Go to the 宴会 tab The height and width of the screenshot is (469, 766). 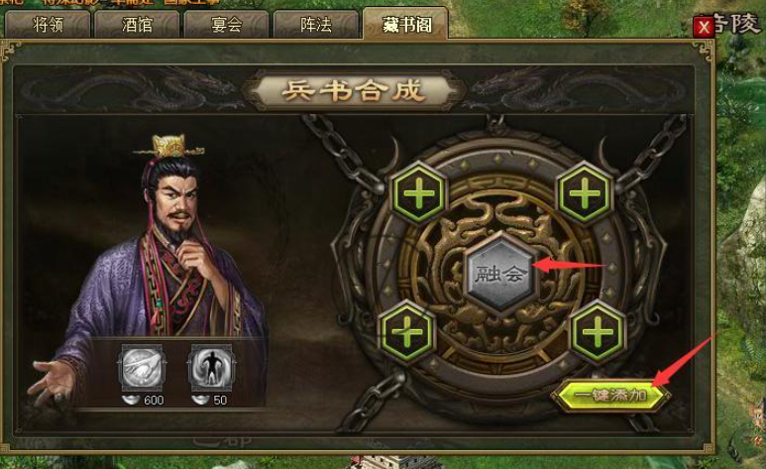click(227, 25)
